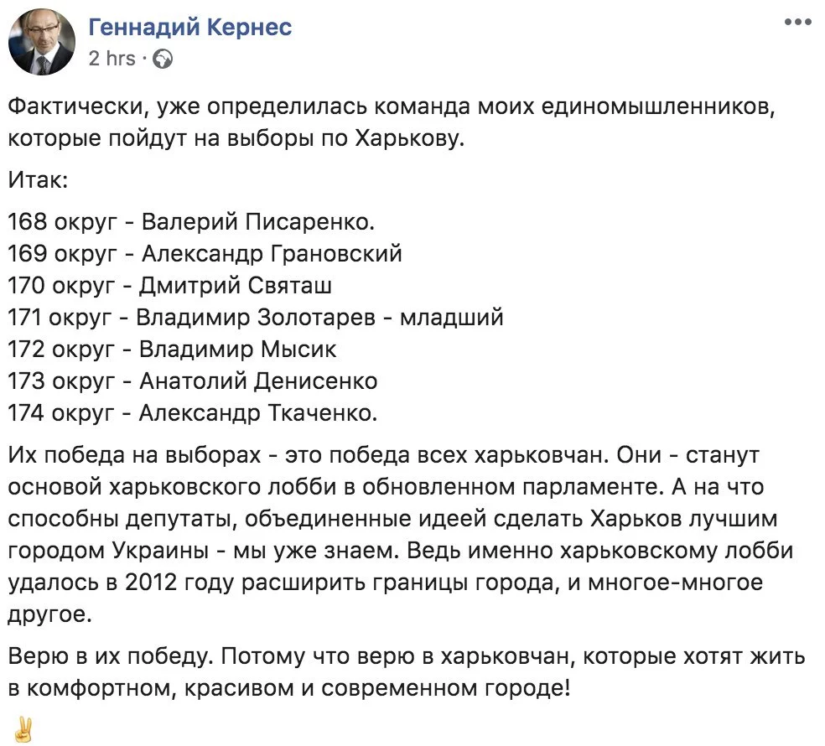Click the line for 173 округ Анатолий Денисенко
Viewport: 825px width, 746px height.
[x=193, y=381]
